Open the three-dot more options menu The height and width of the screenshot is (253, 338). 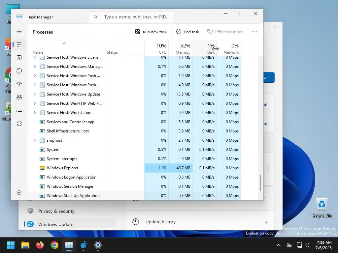pos(255,32)
